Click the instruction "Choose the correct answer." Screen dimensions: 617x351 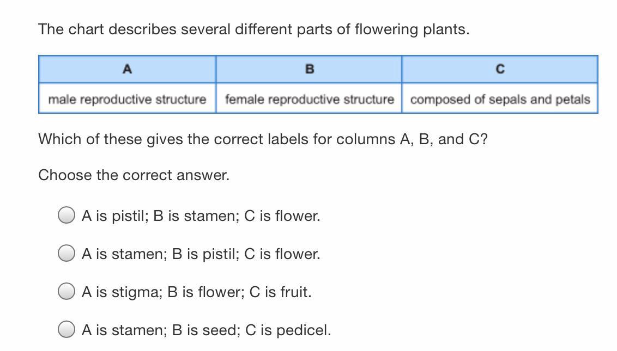tap(134, 175)
